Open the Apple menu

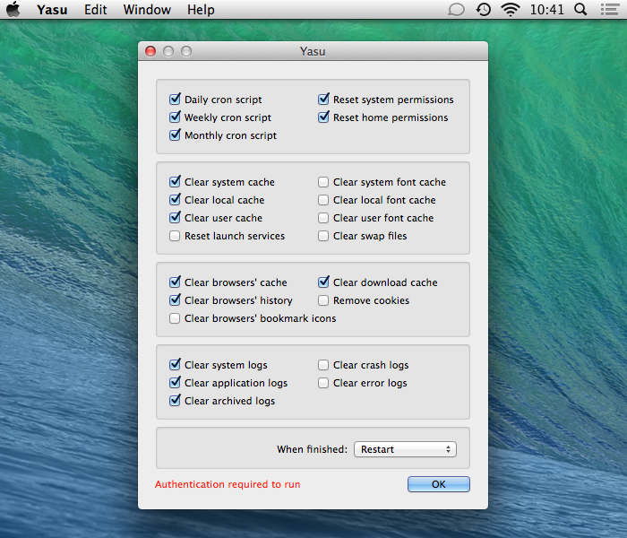click(13, 9)
